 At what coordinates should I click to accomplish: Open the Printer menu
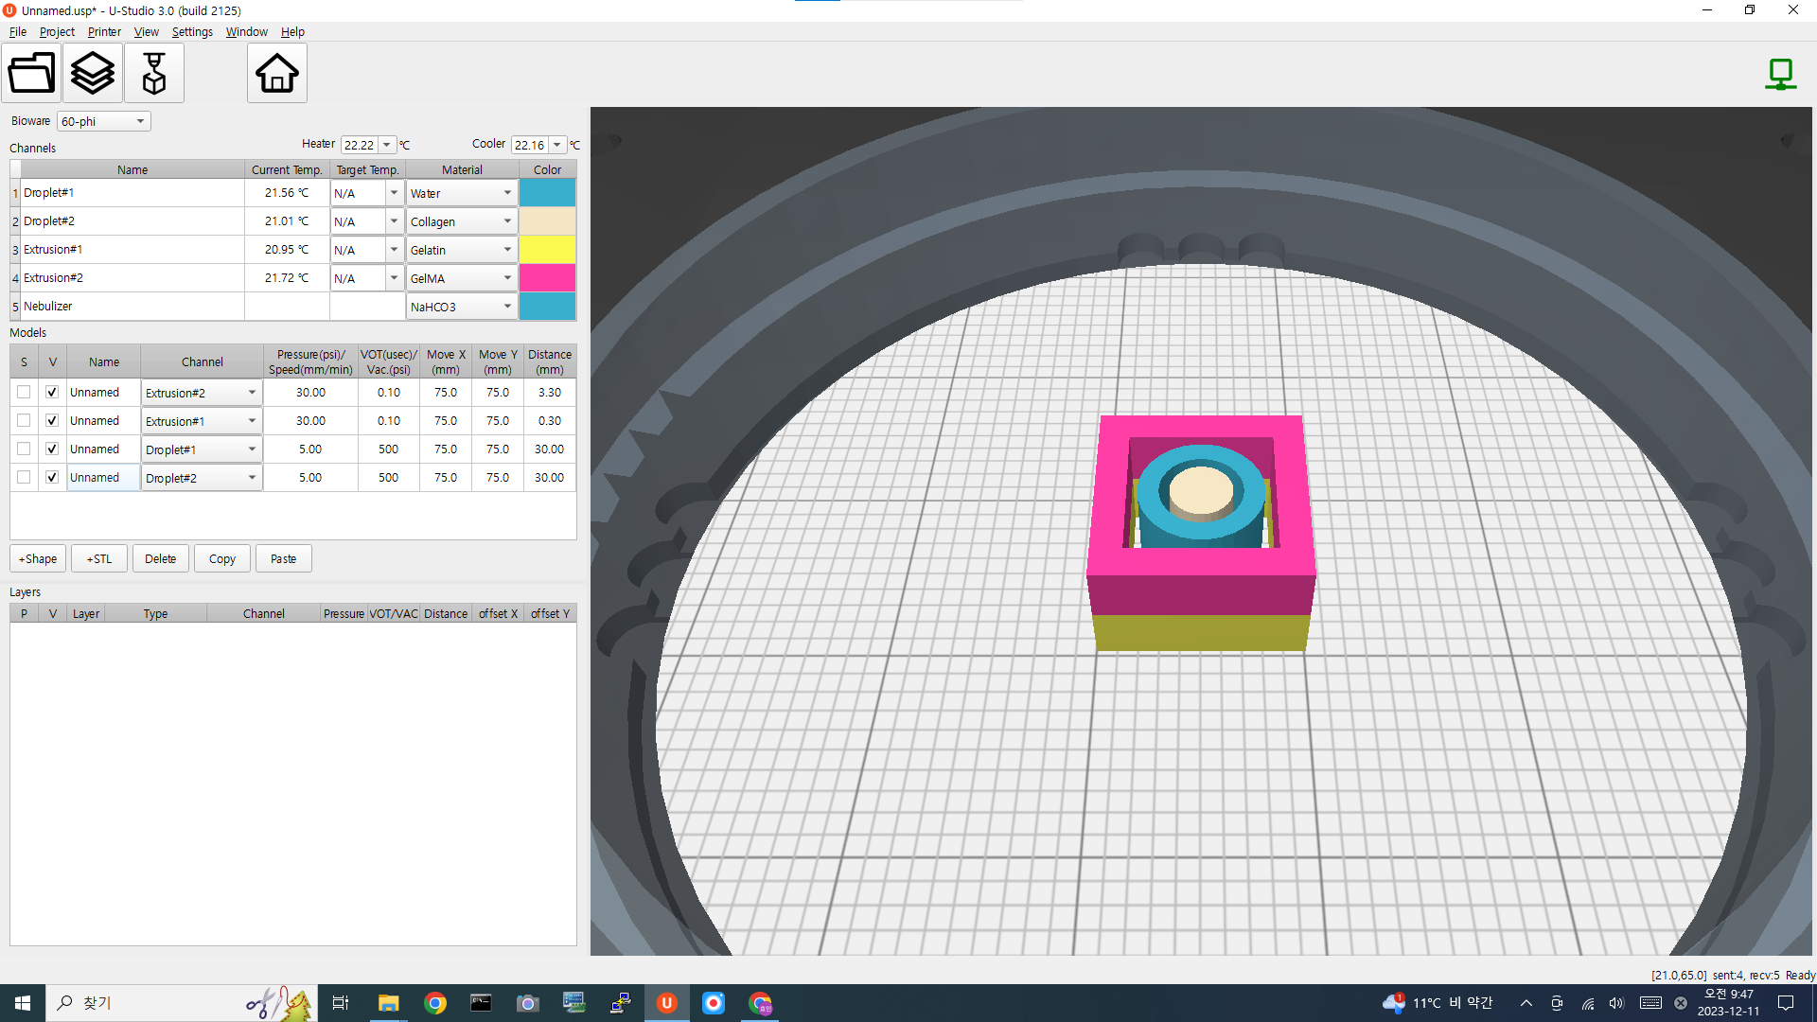click(104, 31)
